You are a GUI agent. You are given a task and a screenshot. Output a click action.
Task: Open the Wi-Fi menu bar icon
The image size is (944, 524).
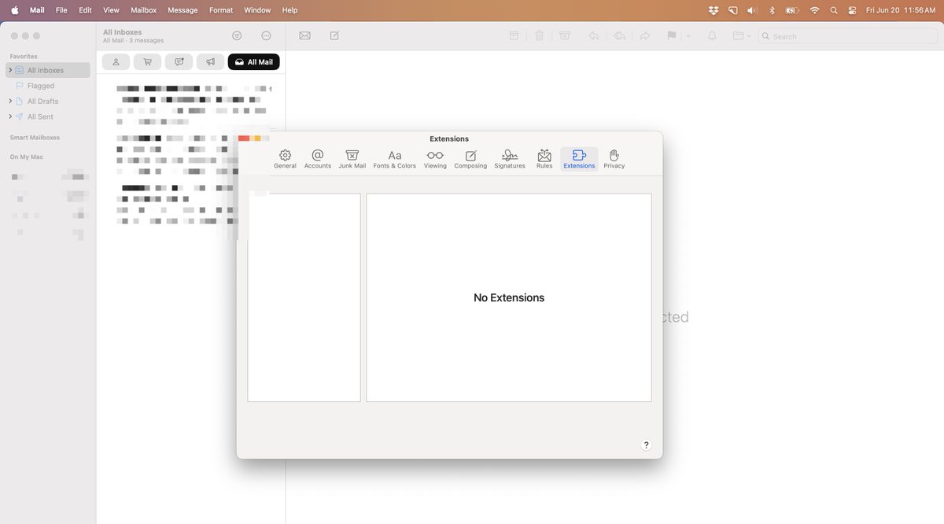[x=814, y=10]
